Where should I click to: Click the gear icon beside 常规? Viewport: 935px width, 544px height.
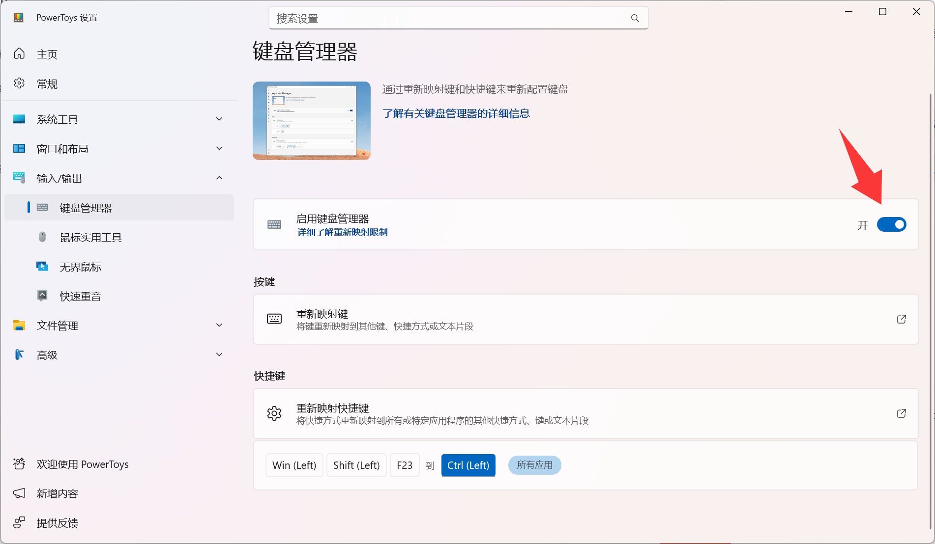pos(19,83)
